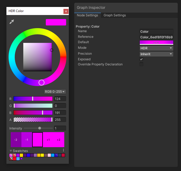
Task: Click the saturation-brightness square handle
Action: click(52, 50)
